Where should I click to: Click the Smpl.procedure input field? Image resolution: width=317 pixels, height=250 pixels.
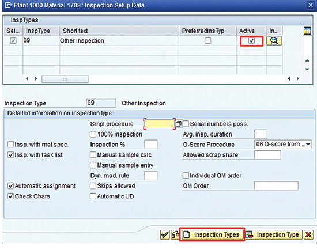click(x=160, y=124)
